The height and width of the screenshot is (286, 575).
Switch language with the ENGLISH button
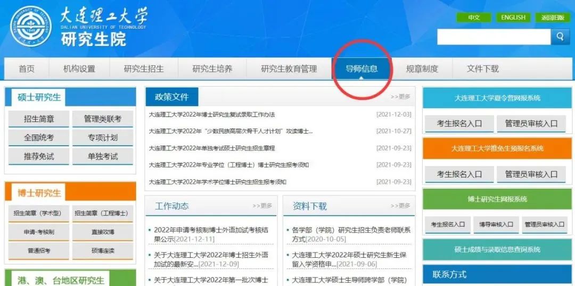[x=513, y=18]
